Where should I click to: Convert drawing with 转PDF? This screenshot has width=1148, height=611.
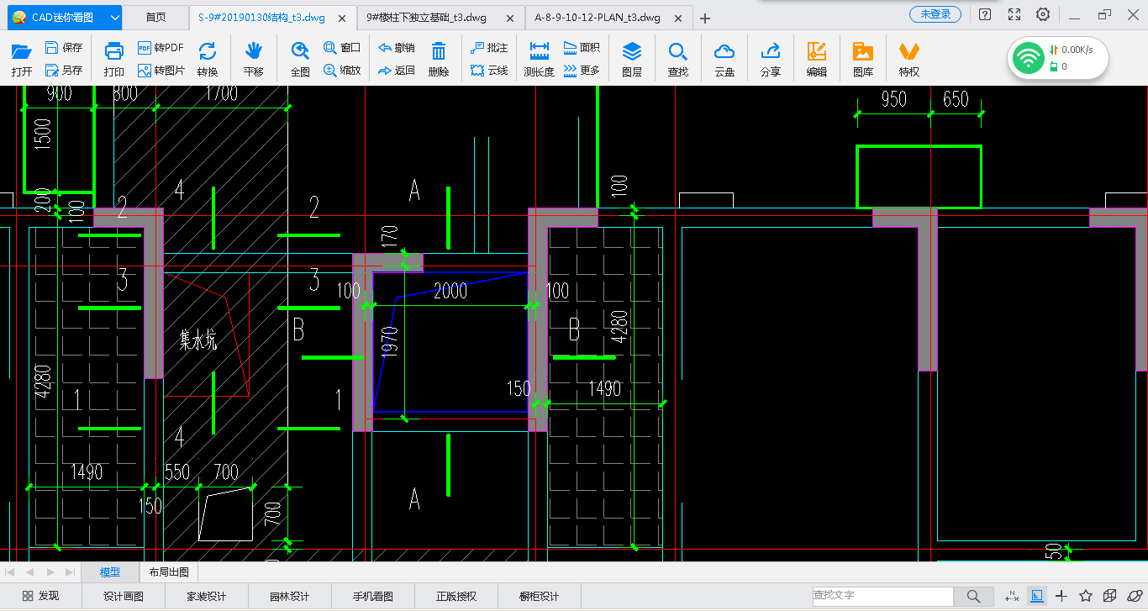tap(161, 48)
